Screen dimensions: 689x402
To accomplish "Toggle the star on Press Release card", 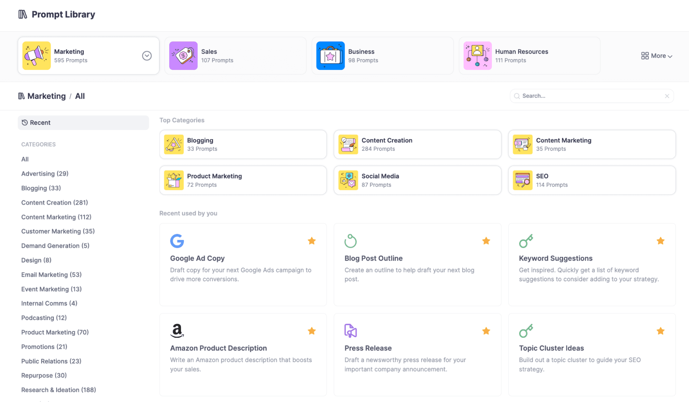I will pos(486,331).
